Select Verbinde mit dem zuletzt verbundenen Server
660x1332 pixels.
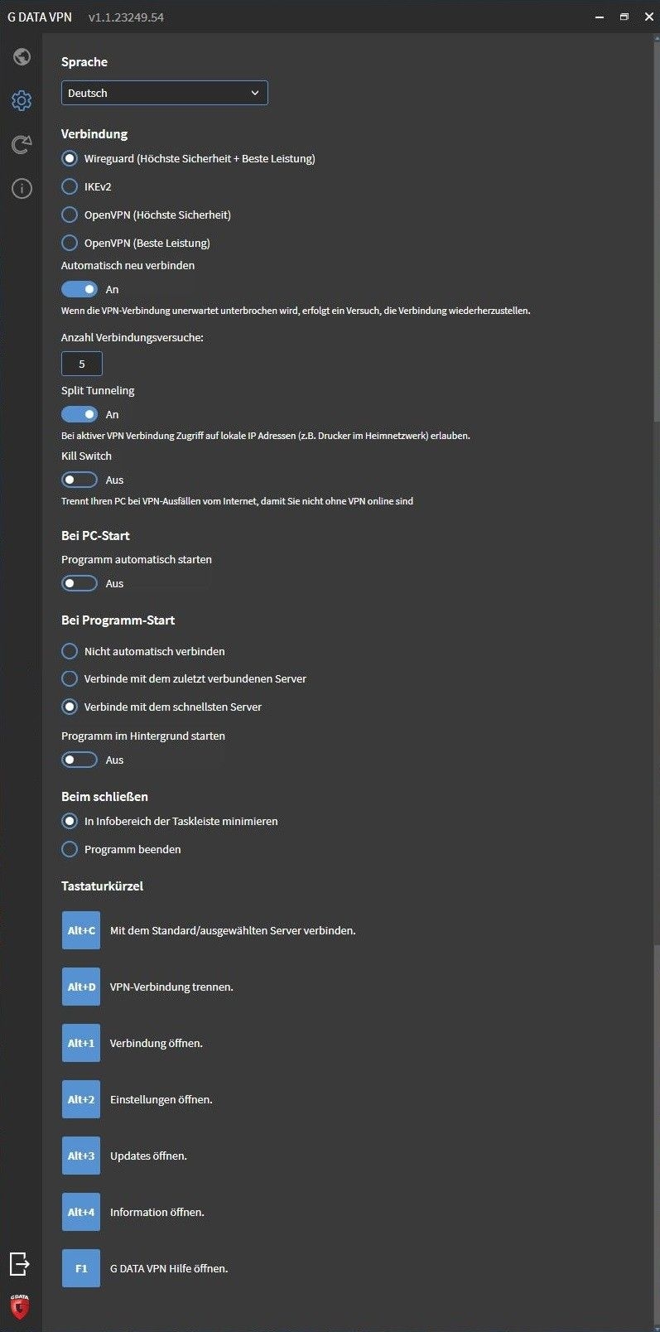coord(70,678)
